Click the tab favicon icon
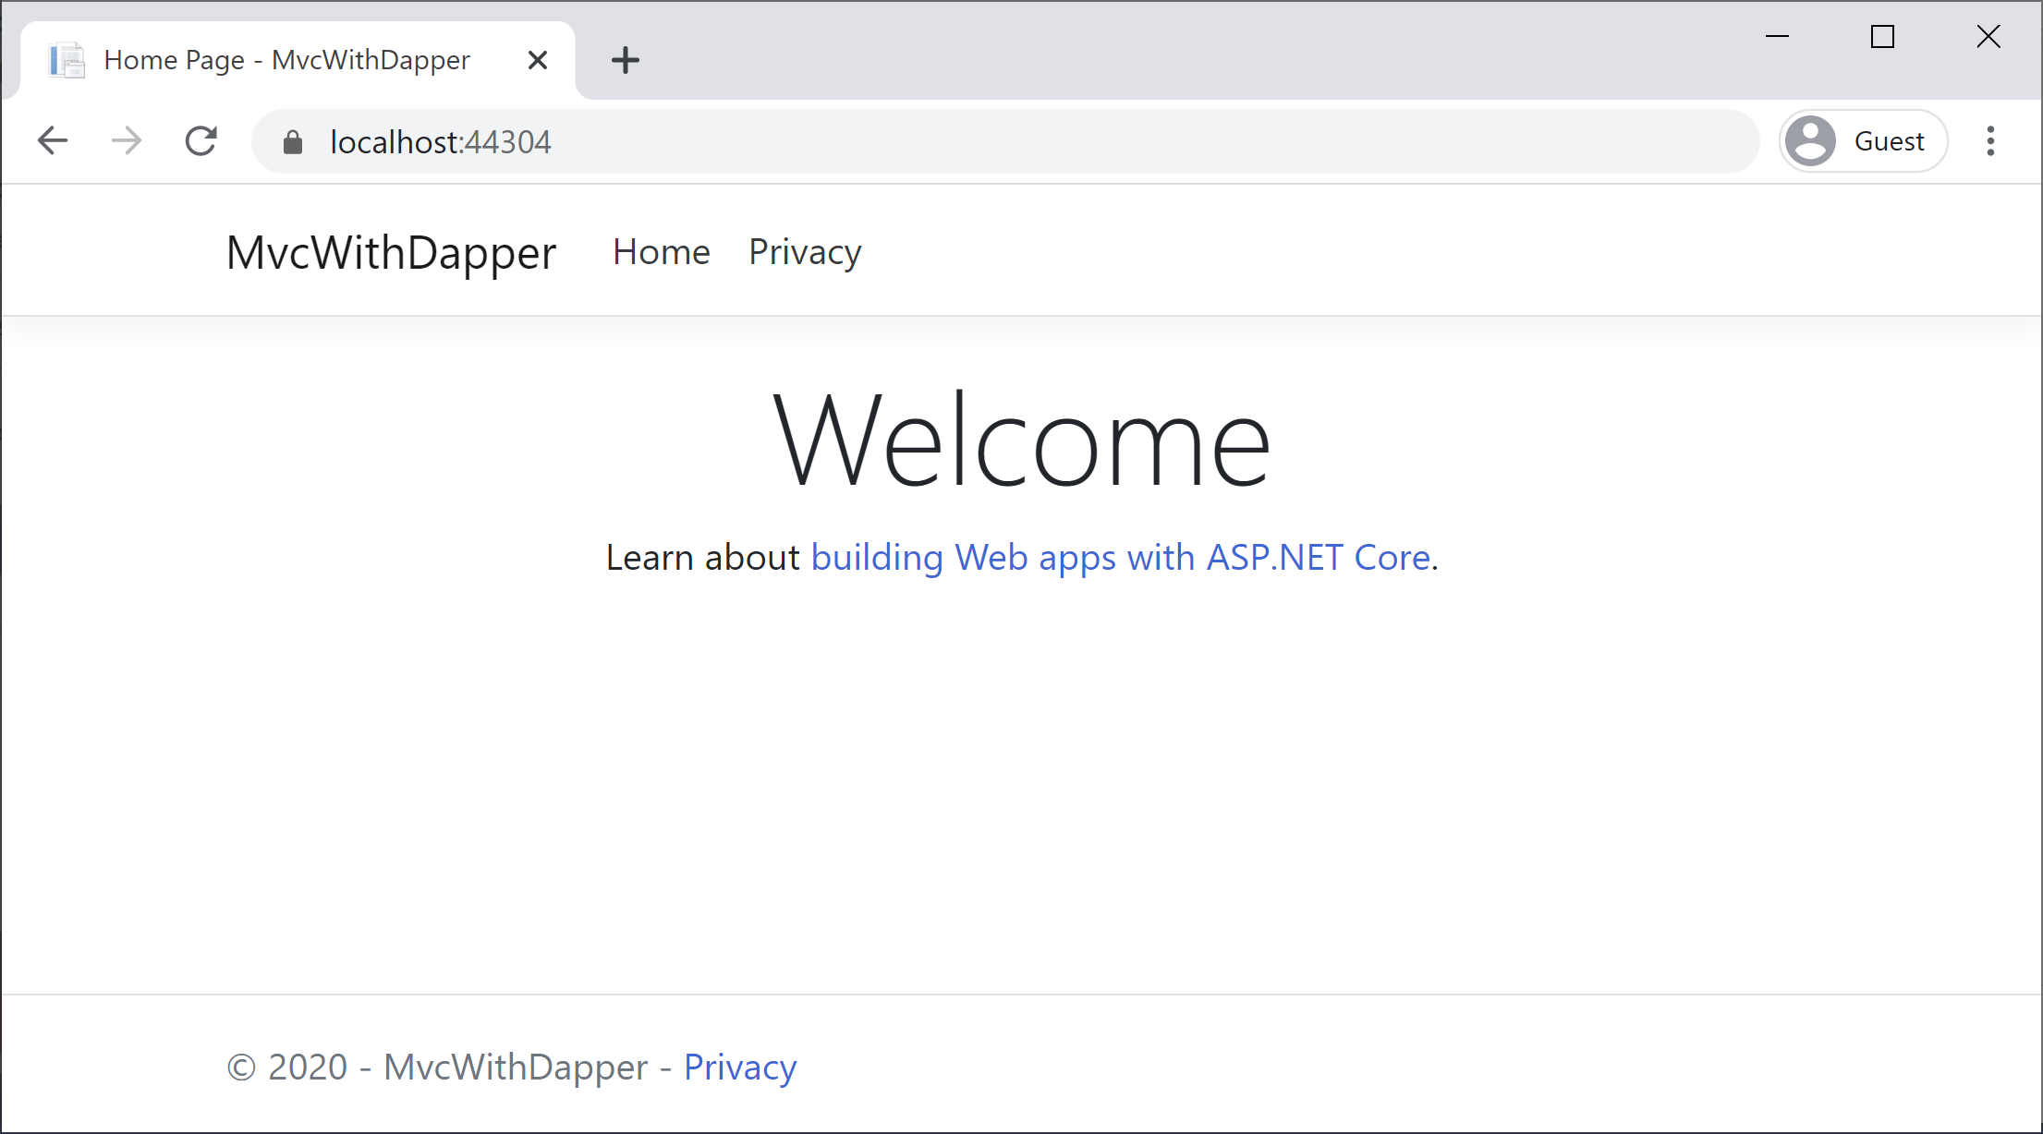The image size is (2043, 1134). (x=67, y=61)
